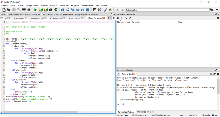Open the PYTHONPATH manager Python icon
This screenshot has width=220, height=117.
tap(110, 10)
